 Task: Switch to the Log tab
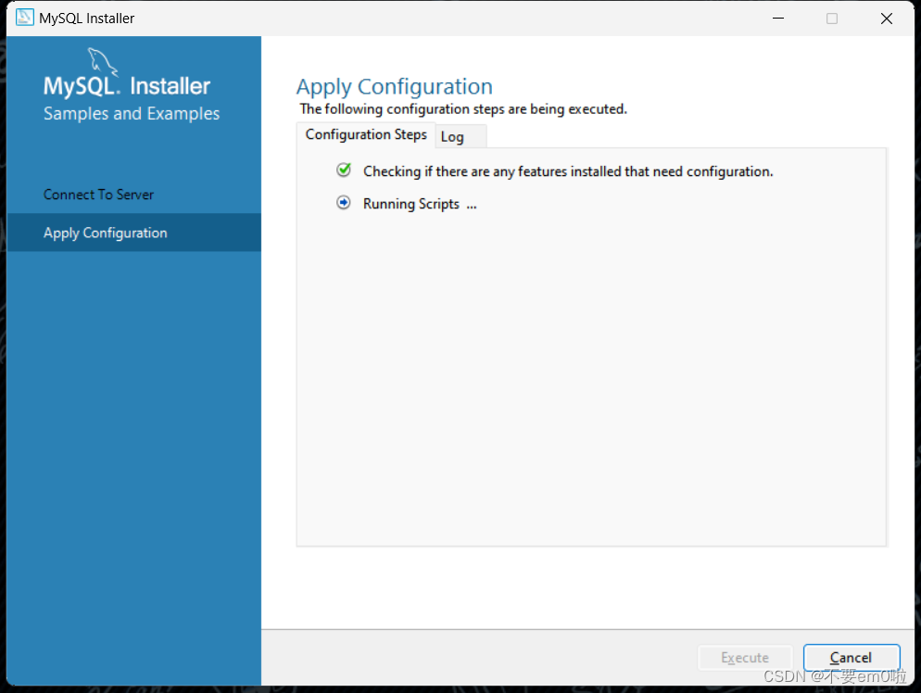(460, 136)
